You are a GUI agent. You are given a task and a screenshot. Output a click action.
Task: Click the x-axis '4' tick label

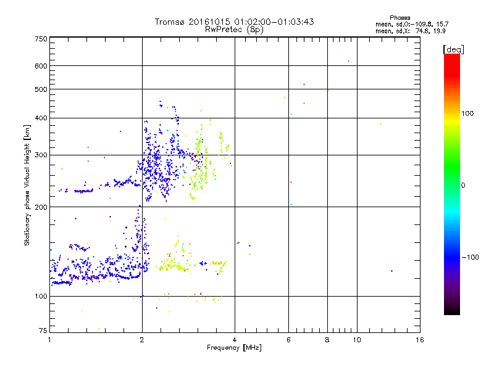coord(235,340)
